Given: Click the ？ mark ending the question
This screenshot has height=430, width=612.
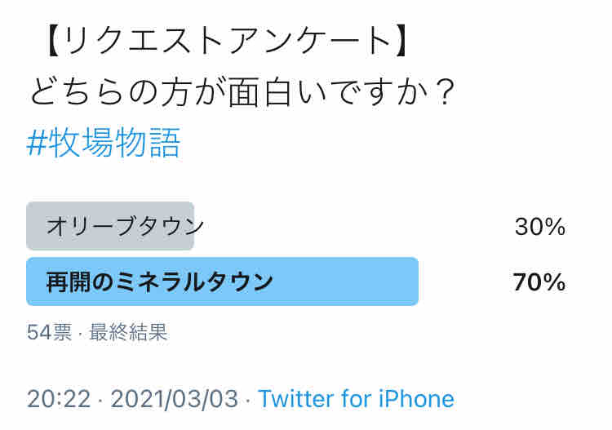Looking at the screenshot, I should (x=441, y=93).
